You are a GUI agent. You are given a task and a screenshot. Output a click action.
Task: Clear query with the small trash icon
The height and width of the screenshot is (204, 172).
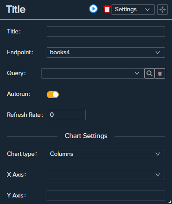pyautogui.click(x=160, y=73)
